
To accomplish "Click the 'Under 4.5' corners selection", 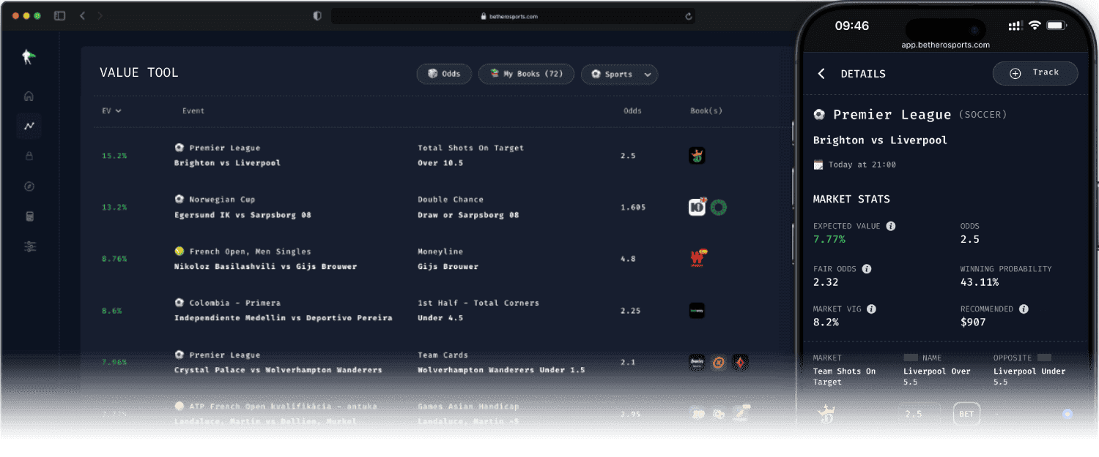I will pyautogui.click(x=440, y=318).
